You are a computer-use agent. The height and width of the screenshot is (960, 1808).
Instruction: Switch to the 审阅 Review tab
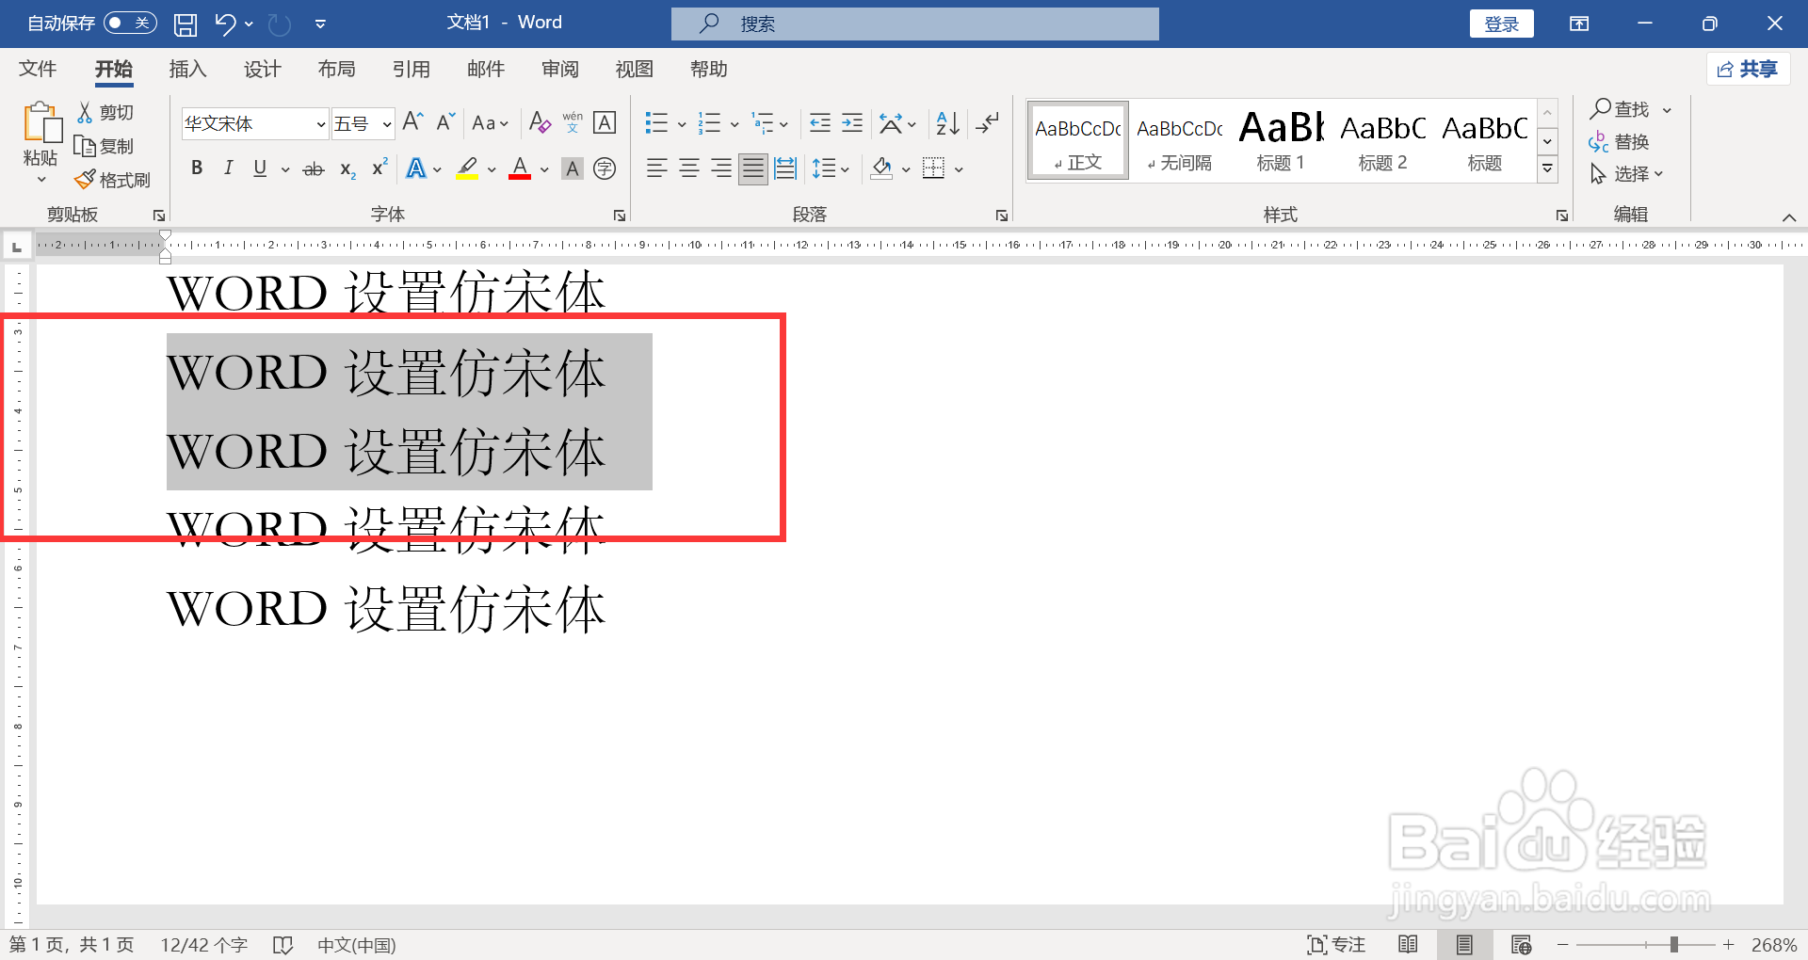[x=560, y=69]
